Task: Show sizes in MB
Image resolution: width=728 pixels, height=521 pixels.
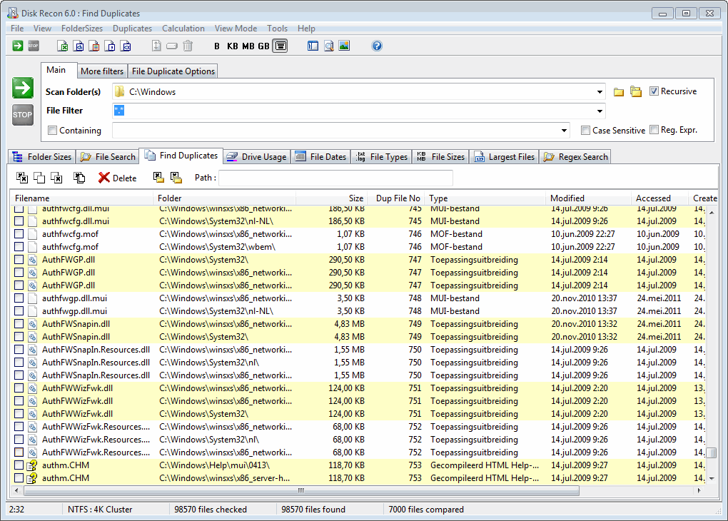Action: [x=248, y=46]
